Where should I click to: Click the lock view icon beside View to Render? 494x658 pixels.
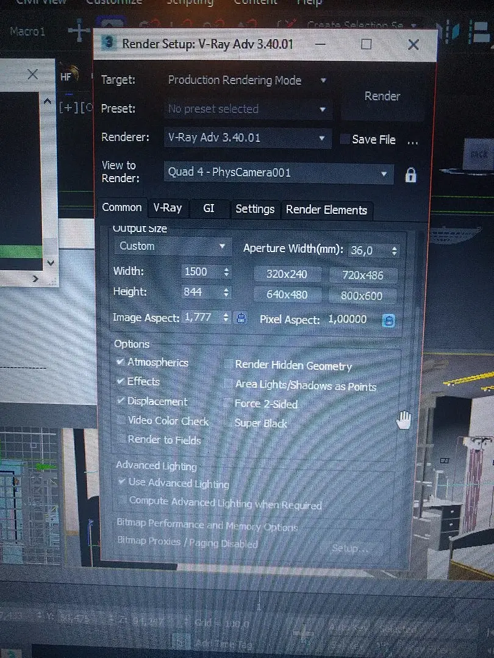coord(410,175)
